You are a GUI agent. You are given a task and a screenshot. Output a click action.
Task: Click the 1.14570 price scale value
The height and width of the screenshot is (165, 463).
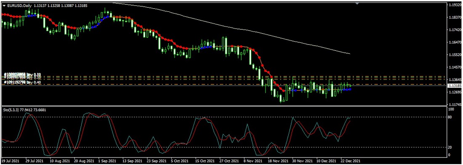pyautogui.click(x=455, y=68)
